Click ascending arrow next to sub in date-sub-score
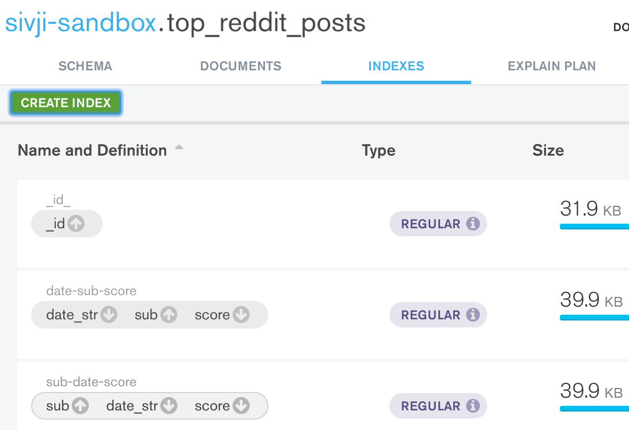The height and width of the screenshot is (430, 629). pos(168,315)
